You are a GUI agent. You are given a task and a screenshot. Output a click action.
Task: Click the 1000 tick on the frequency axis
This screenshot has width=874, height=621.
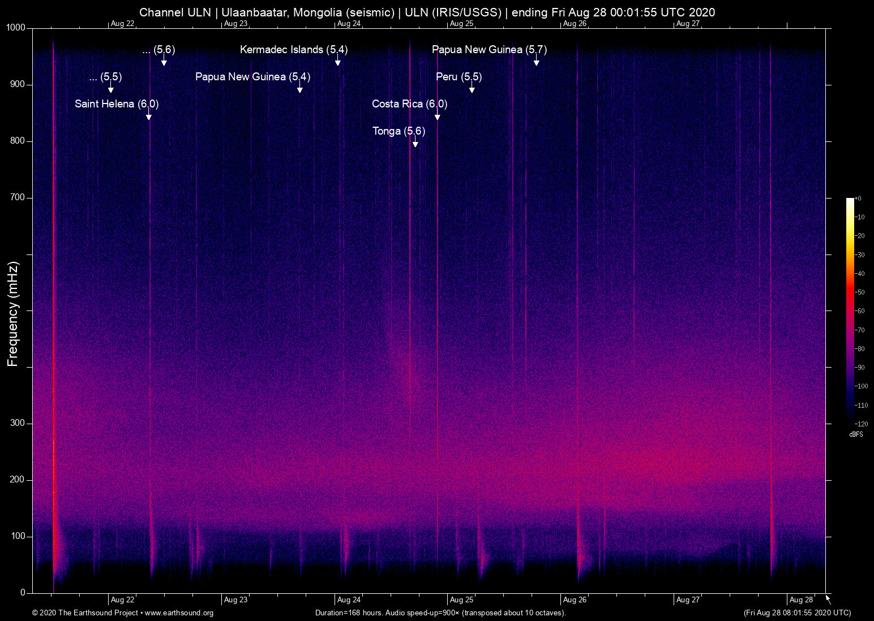(x=15, y=28)
